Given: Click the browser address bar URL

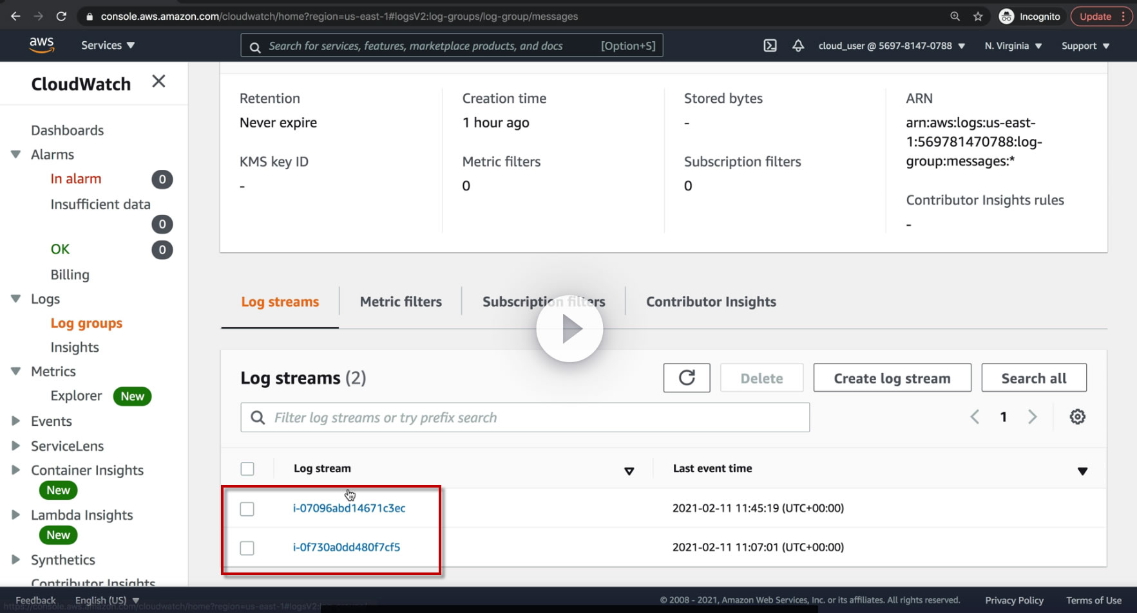Looking at the screenshot, I should (339, 17).
